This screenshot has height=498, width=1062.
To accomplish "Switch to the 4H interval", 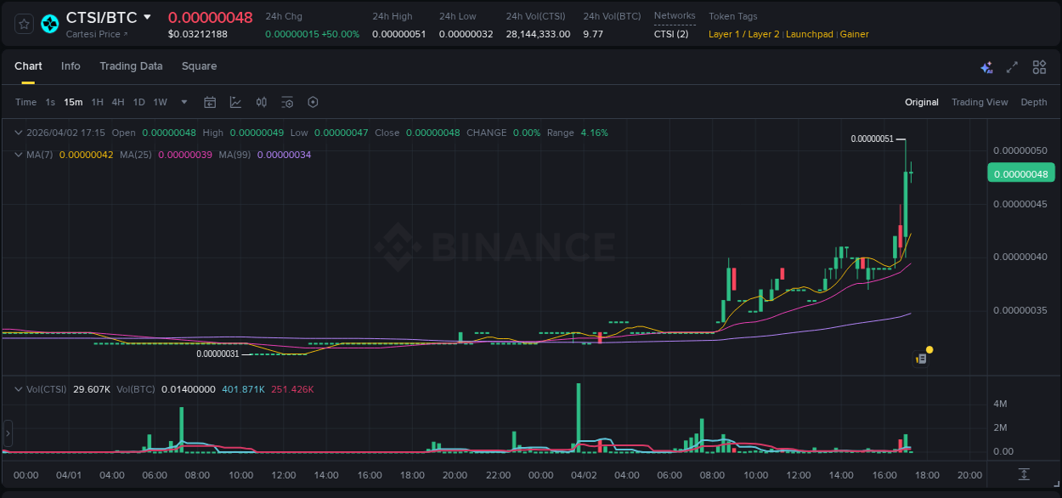I will pyautogui.click(x=117, y=102).
